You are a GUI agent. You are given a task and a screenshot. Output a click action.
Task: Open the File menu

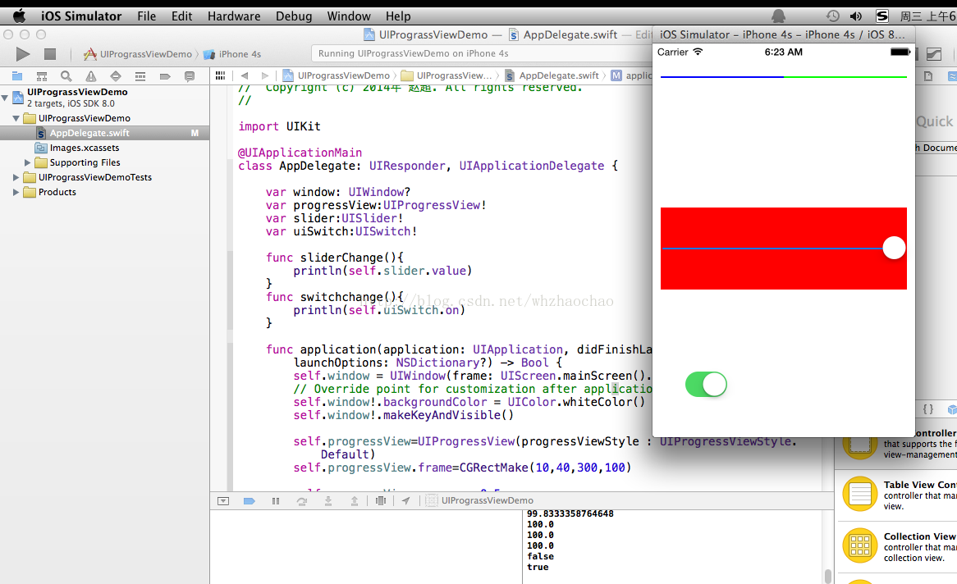(146, 16)
